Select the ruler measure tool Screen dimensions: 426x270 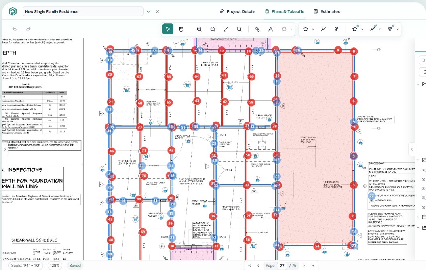click(257, 29)
